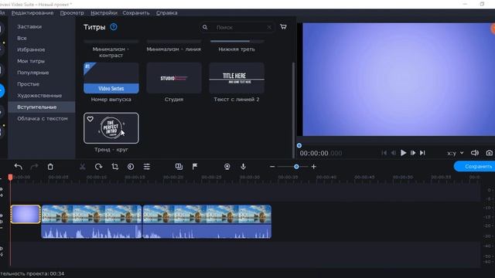Open Titles help question mark
The width and height of the screenshot is (495, 278).
(114, 27)
